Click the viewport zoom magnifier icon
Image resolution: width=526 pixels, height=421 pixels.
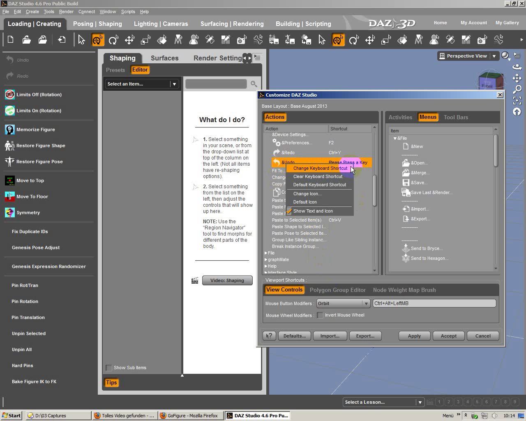pyautogui.click(x=517, y=89)
